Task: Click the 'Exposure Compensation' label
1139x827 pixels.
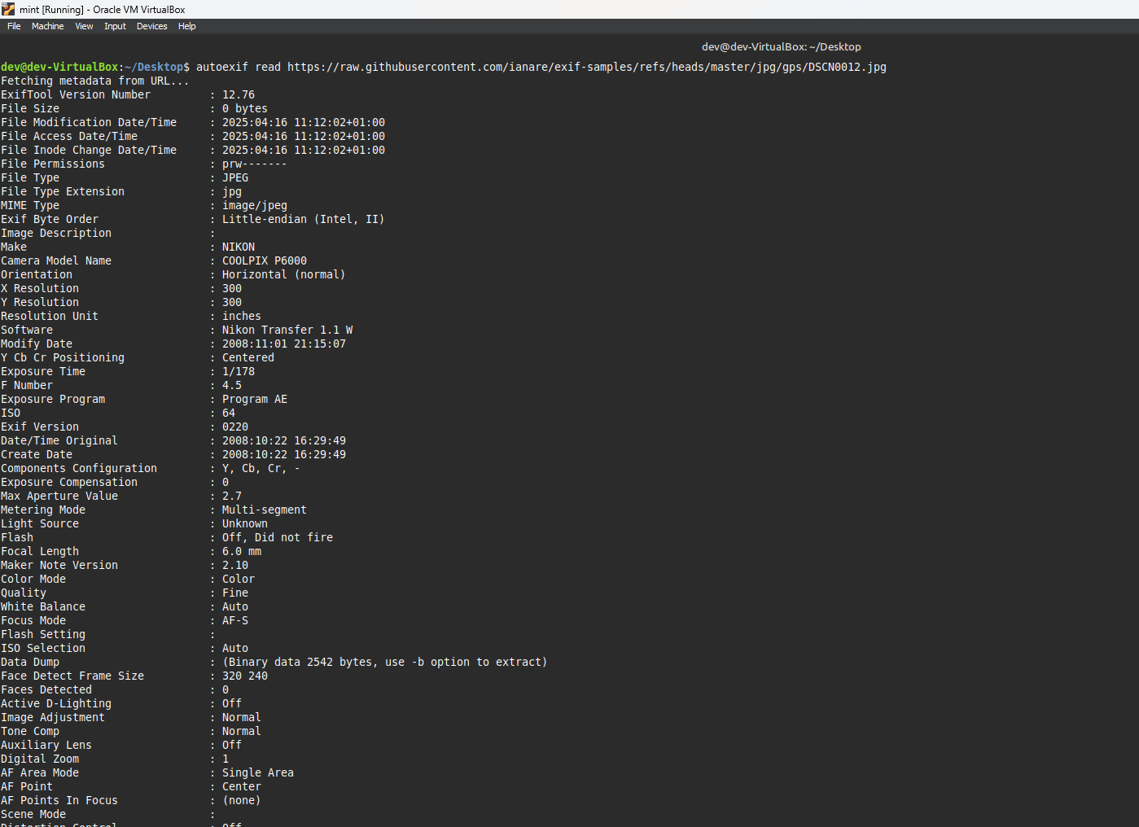Action: (69, 482)
